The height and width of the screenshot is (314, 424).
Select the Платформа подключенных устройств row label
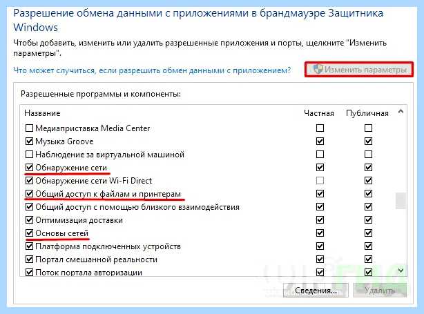[108, 246]
